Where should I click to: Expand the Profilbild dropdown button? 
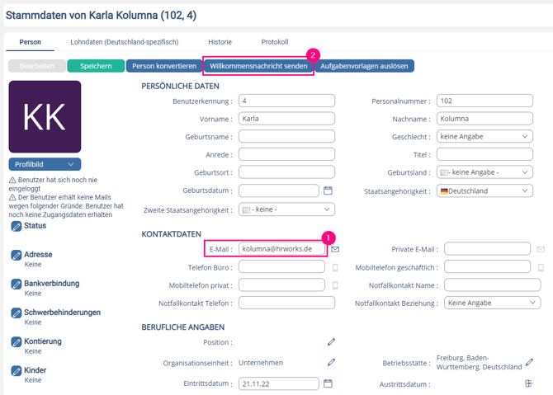45,165
